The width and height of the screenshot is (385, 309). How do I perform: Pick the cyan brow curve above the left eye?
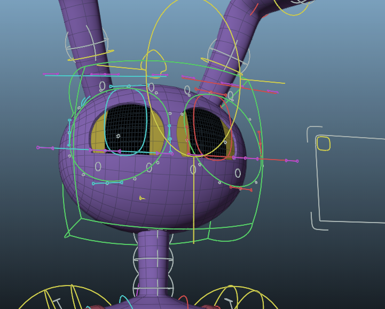pos(129,86)
